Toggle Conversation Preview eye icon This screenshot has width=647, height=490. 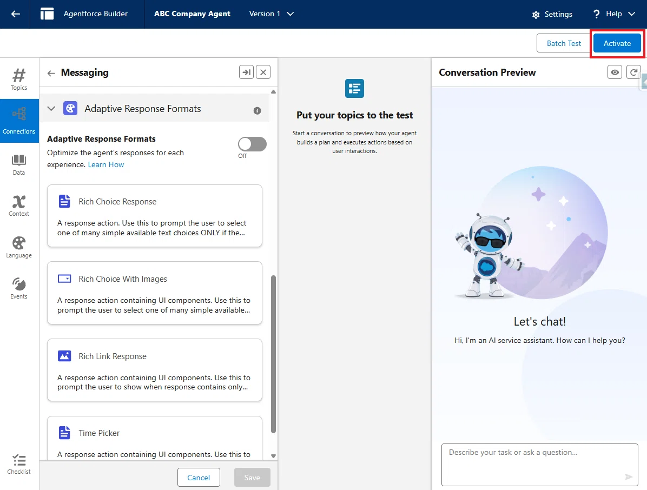[x=615, y=72]
